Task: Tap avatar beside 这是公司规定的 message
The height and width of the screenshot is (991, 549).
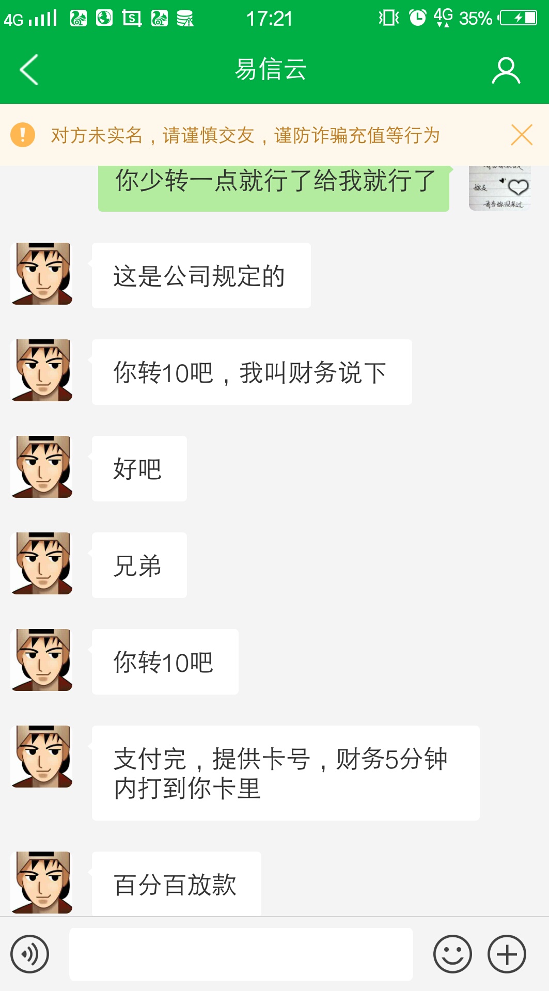Action: (x=41, y=274)
